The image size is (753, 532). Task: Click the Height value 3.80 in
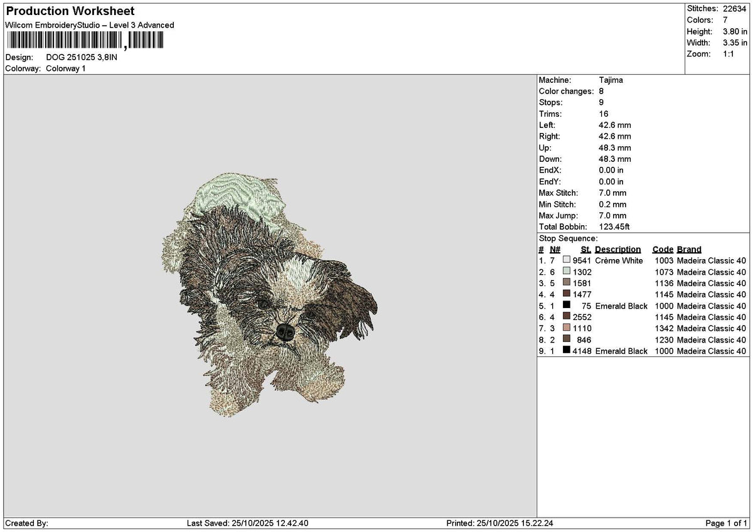pyautogui.click(x=735, y=31)
